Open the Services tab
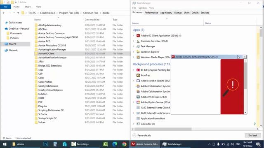264x148 pixels. click(x=205, y=13)
